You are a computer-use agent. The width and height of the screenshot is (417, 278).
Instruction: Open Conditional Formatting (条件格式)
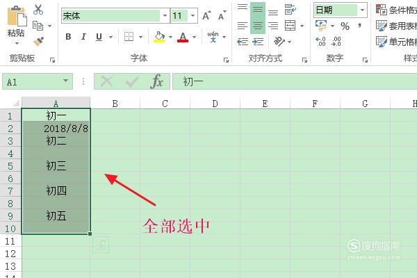396,10
